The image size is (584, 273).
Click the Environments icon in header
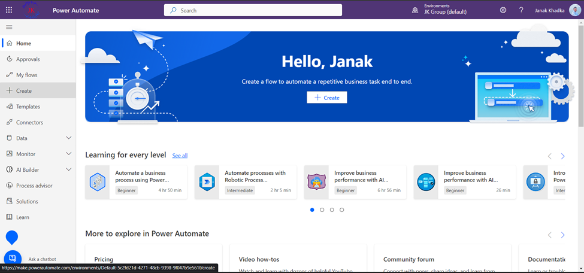coord(415,10)
